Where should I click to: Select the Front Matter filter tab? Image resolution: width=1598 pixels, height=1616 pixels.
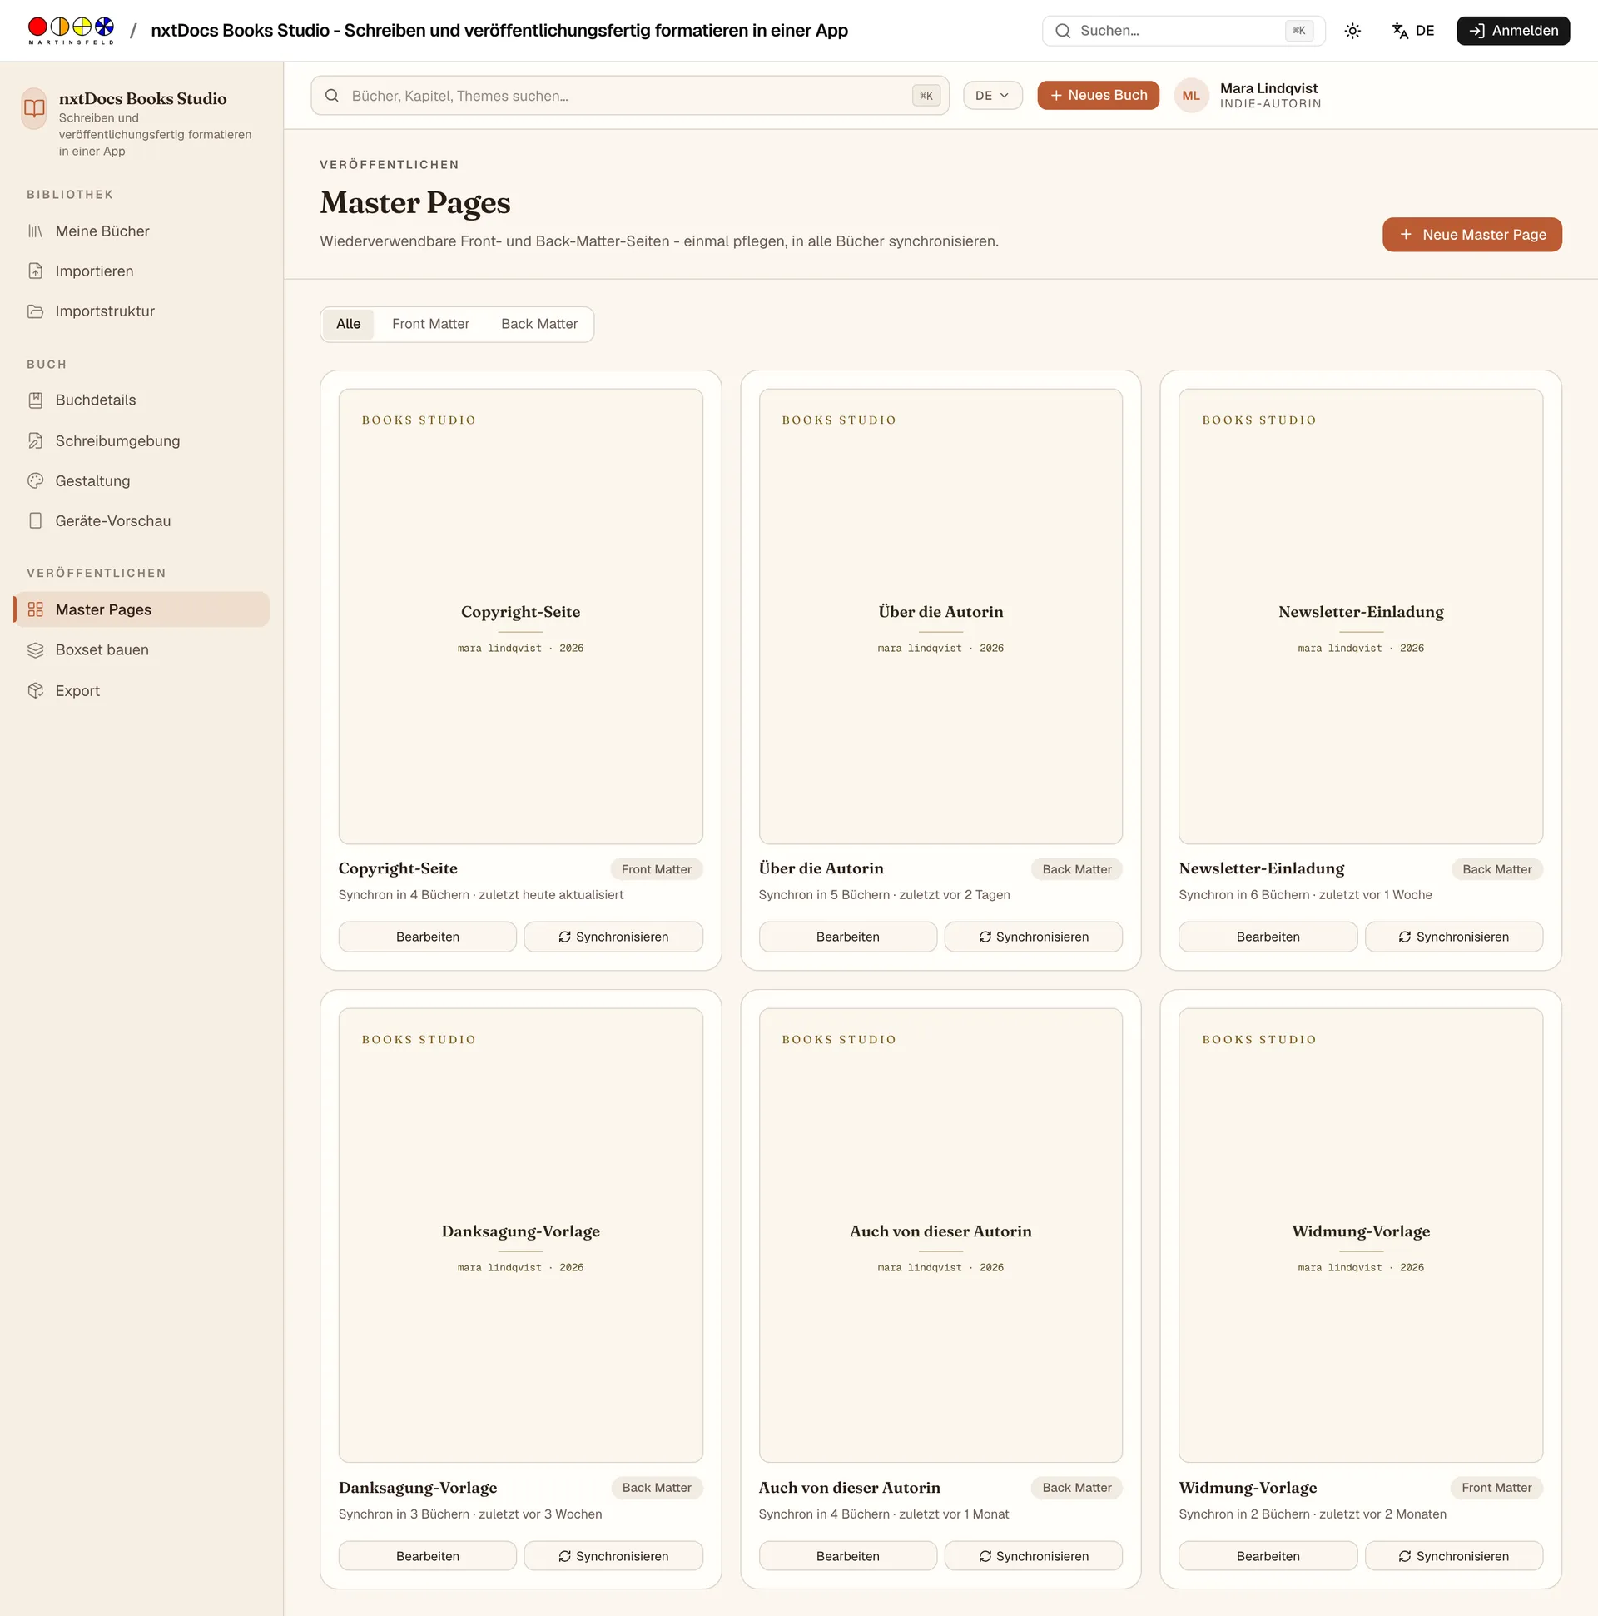tap(430, 324)
